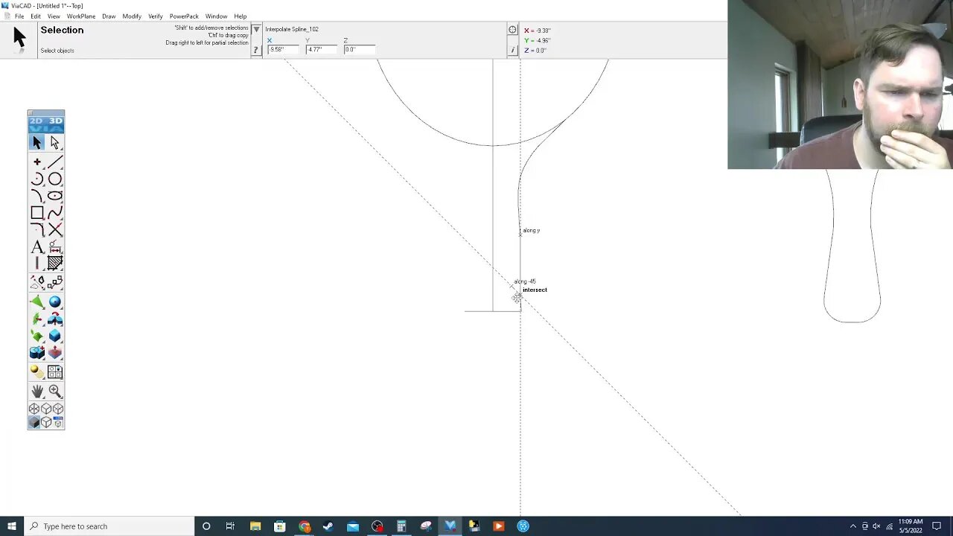The height and width of the screenshot is (536, 953).
Task: Switch to shaded display cube icon
Action: [x=34, y=422]
